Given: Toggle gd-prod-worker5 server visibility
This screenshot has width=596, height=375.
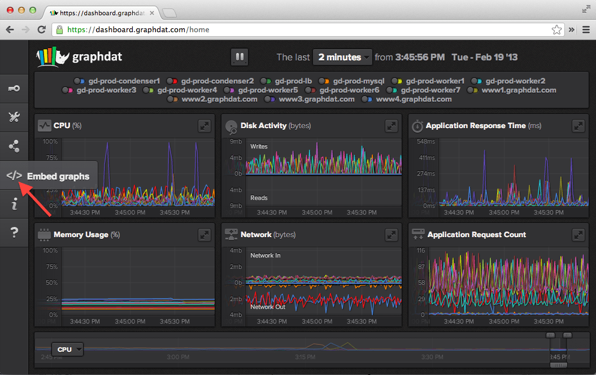Looking at the screenshot, I should coord(229,90).
